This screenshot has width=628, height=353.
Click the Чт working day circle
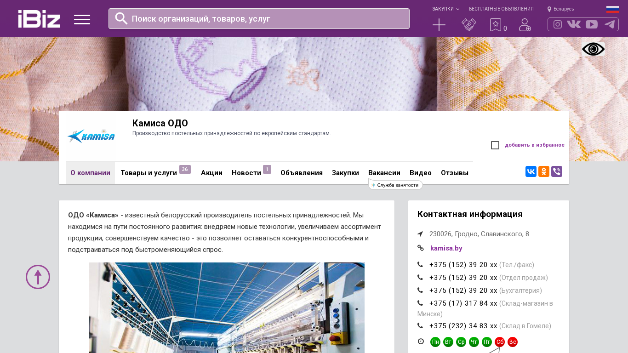coord(474,342)
